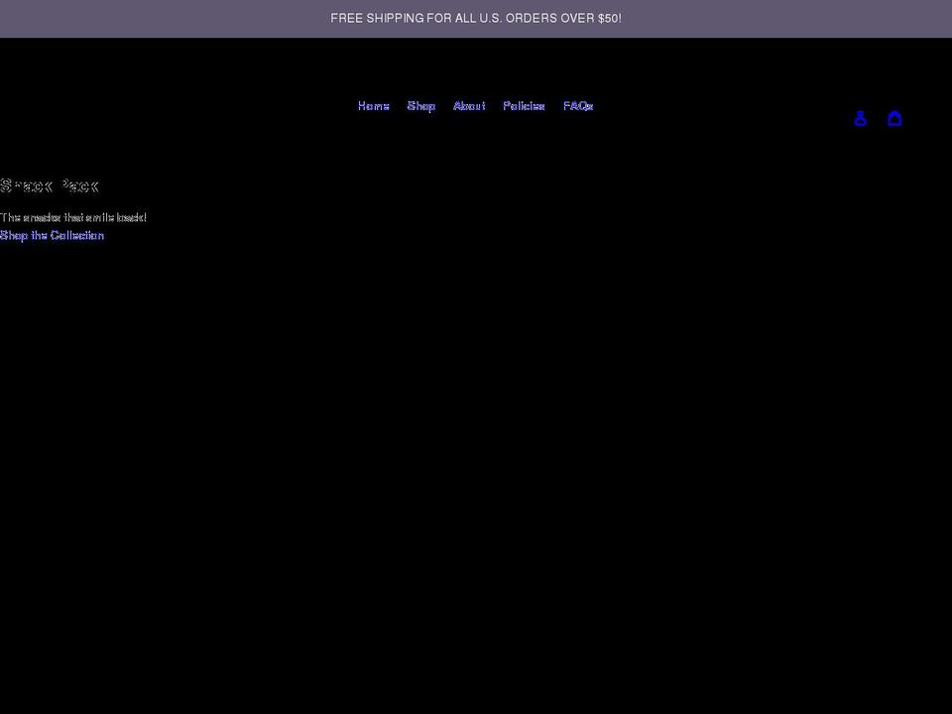Click the tagline text about snacks smiling back
Screen dimensions: 952x714
coord(73,217)
